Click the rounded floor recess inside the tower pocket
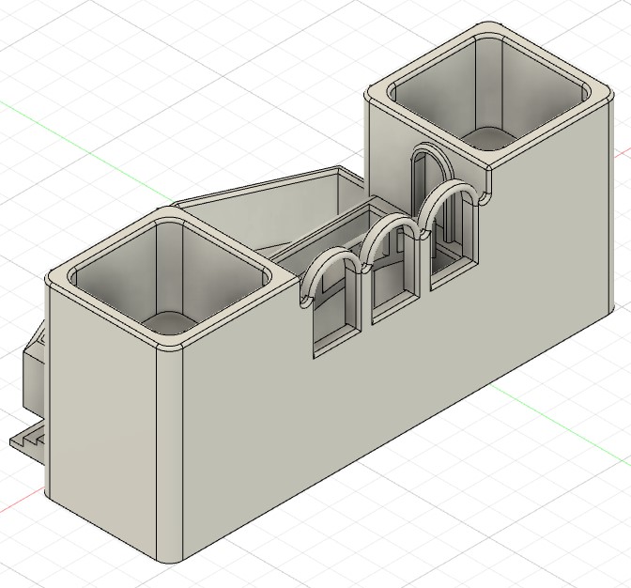Screen dimensions: 631x588 point(489,139)
